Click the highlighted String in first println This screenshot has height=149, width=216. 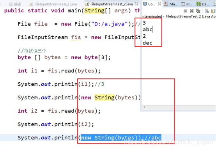(104, 98)
